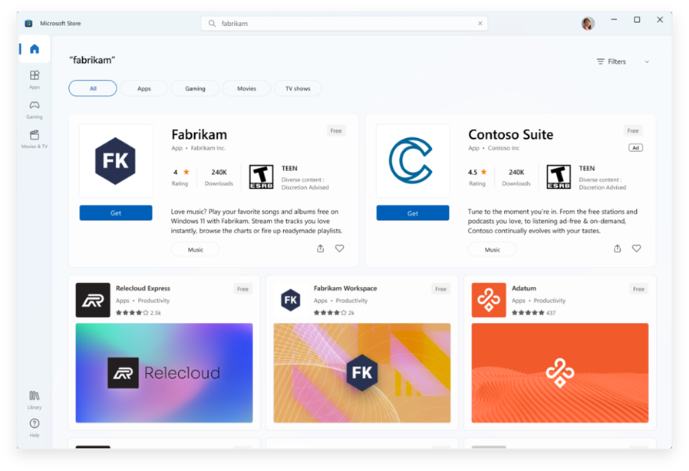Switch to the TV shows filter tab
The image size is (689, 471).
click(x=298, y=88)
